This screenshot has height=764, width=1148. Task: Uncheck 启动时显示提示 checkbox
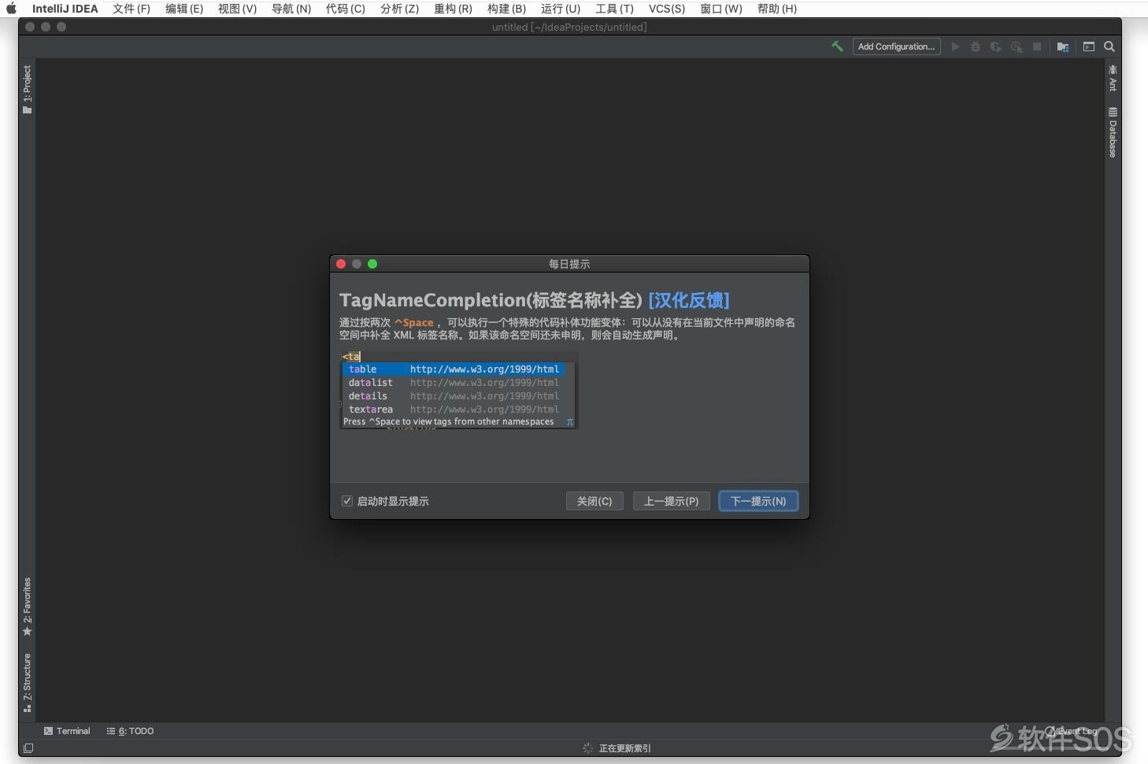click(346, 501)
